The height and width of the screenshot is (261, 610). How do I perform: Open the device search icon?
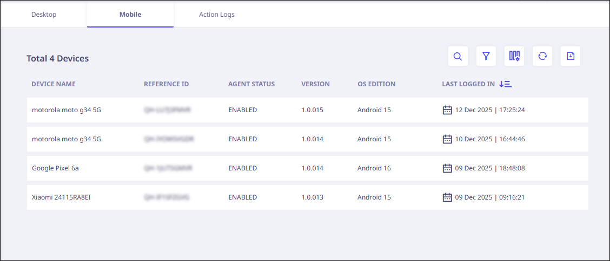click(x=457, y=56)
